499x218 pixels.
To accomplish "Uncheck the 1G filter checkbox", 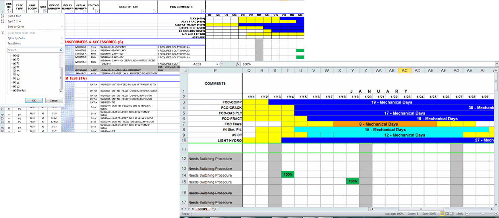I will (15, 86).
